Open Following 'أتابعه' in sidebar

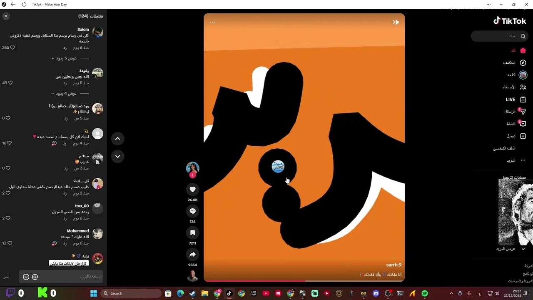point(517,75)
